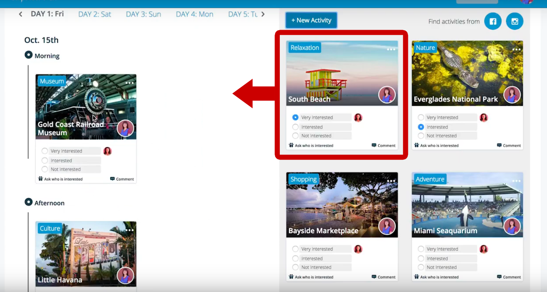Select the Afternoon timeline marker
Screen dimensions: 547x292
(29, 202)
